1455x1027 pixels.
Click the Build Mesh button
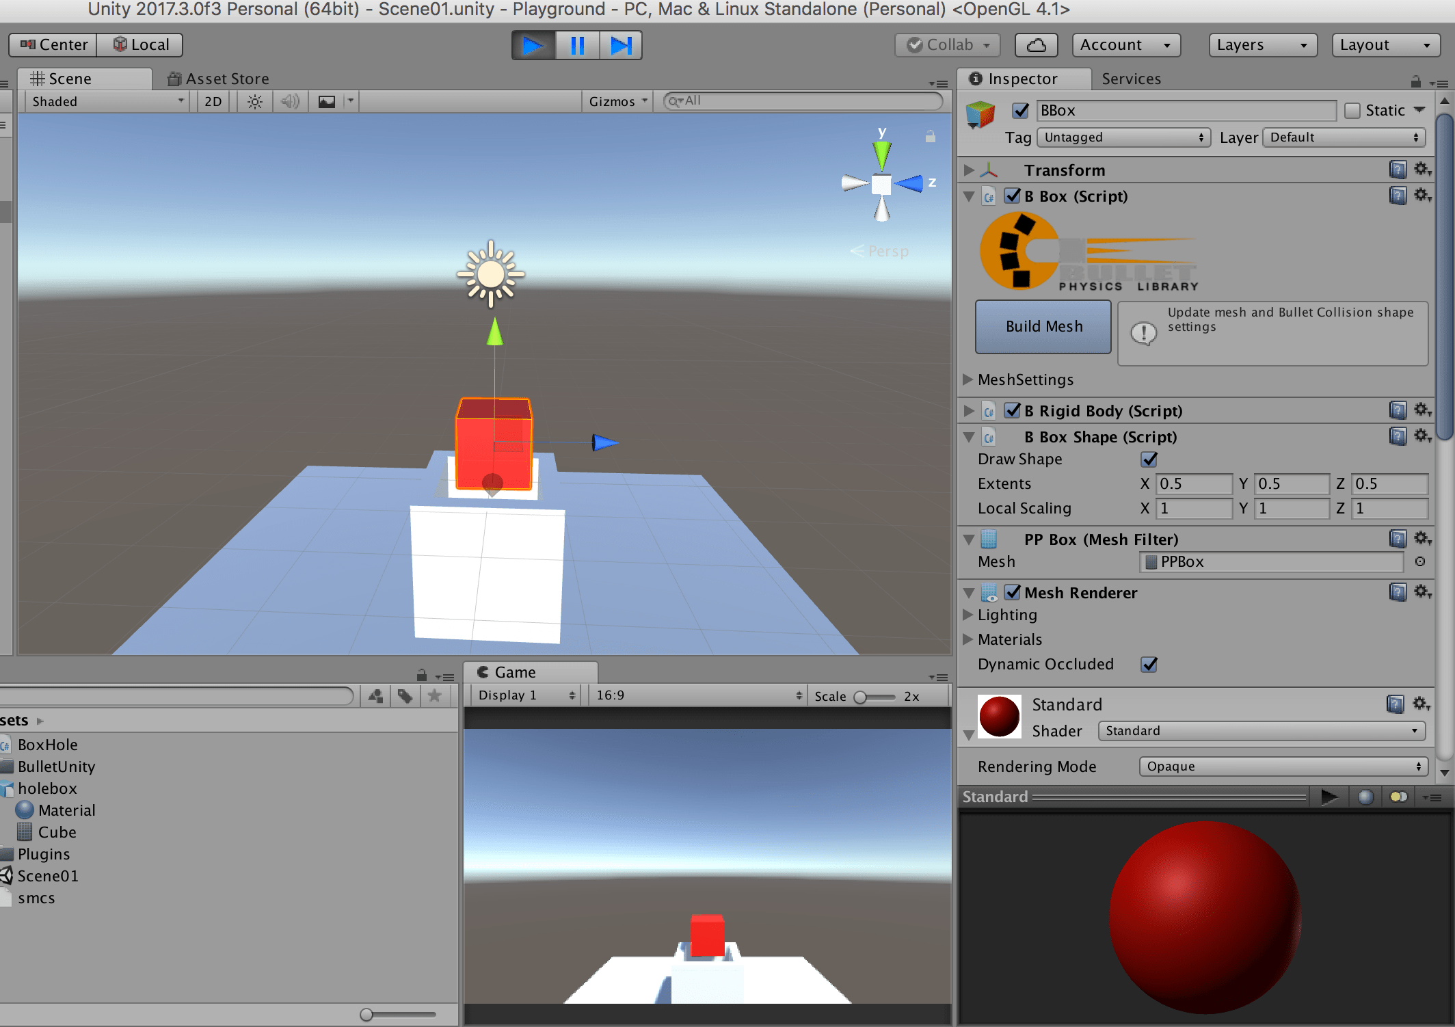click(1043, 327)
